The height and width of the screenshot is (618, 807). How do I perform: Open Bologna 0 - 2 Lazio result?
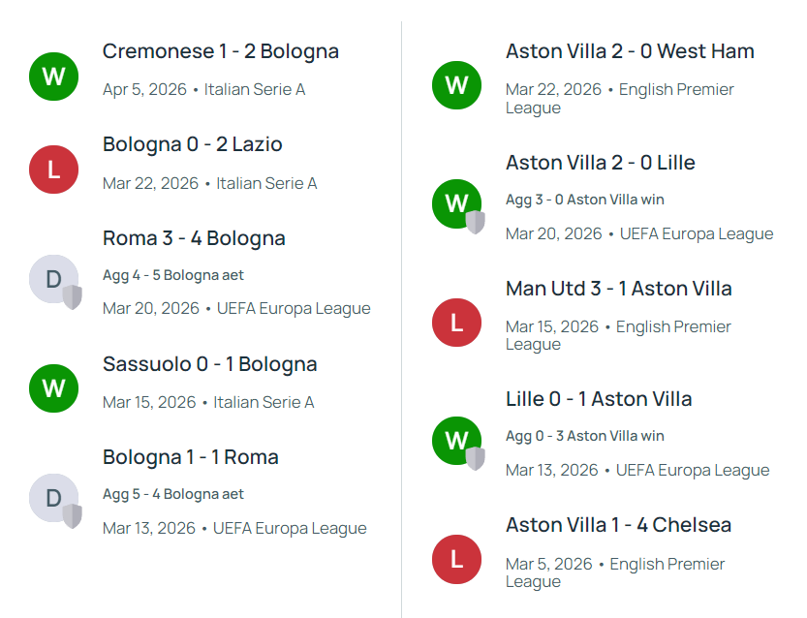click(193, 144)
